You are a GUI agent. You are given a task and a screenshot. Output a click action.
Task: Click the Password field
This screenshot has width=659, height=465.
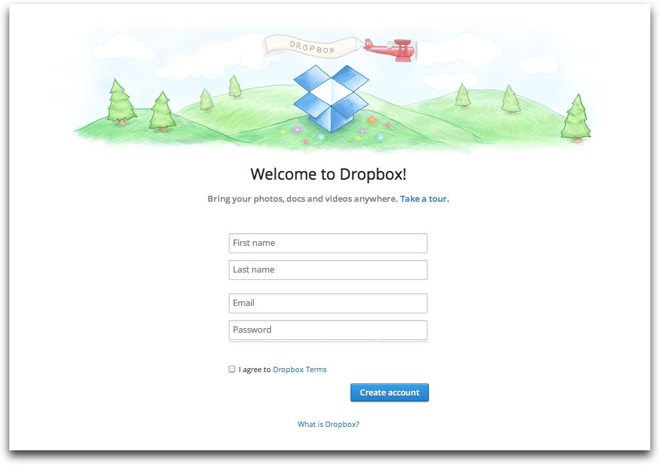coord(328,330)
